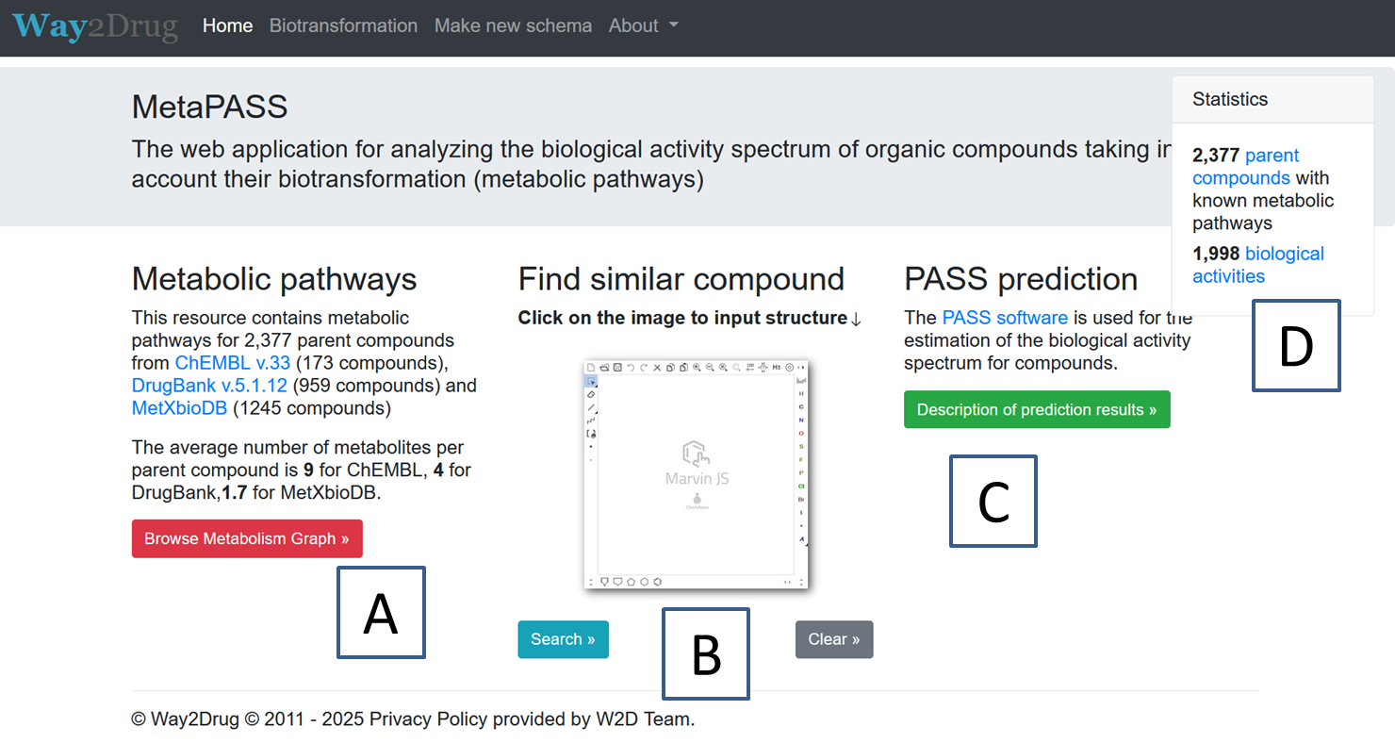This screenshot has width=1395, height=743.
Task: Select the eraser tool in Marvin JS
Action: [591, 394]
